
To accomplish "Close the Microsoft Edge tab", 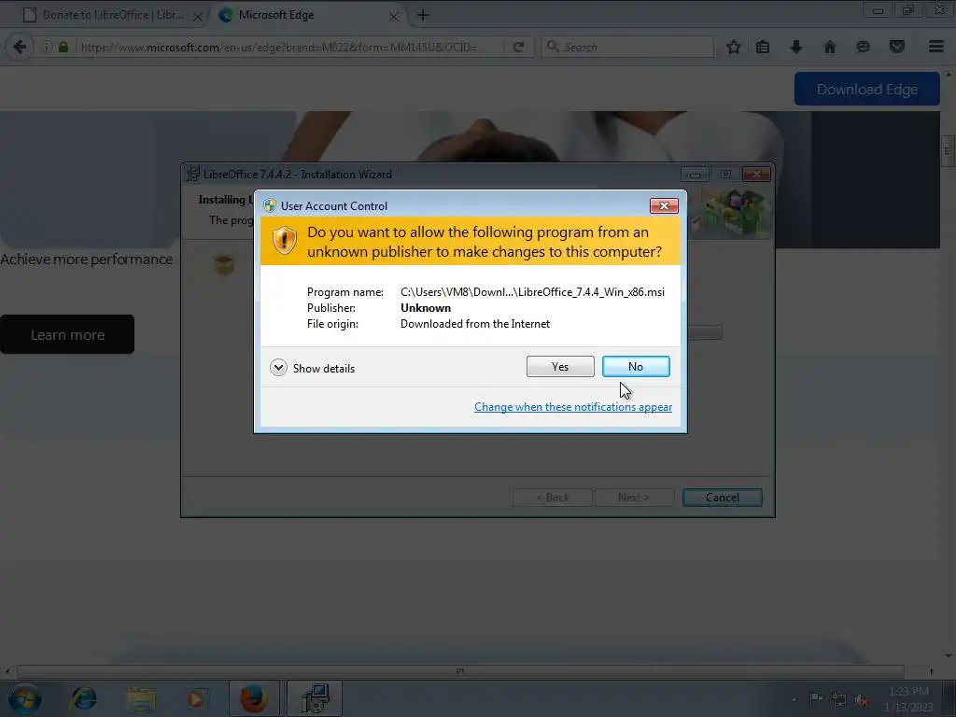I will click(394, 17).
